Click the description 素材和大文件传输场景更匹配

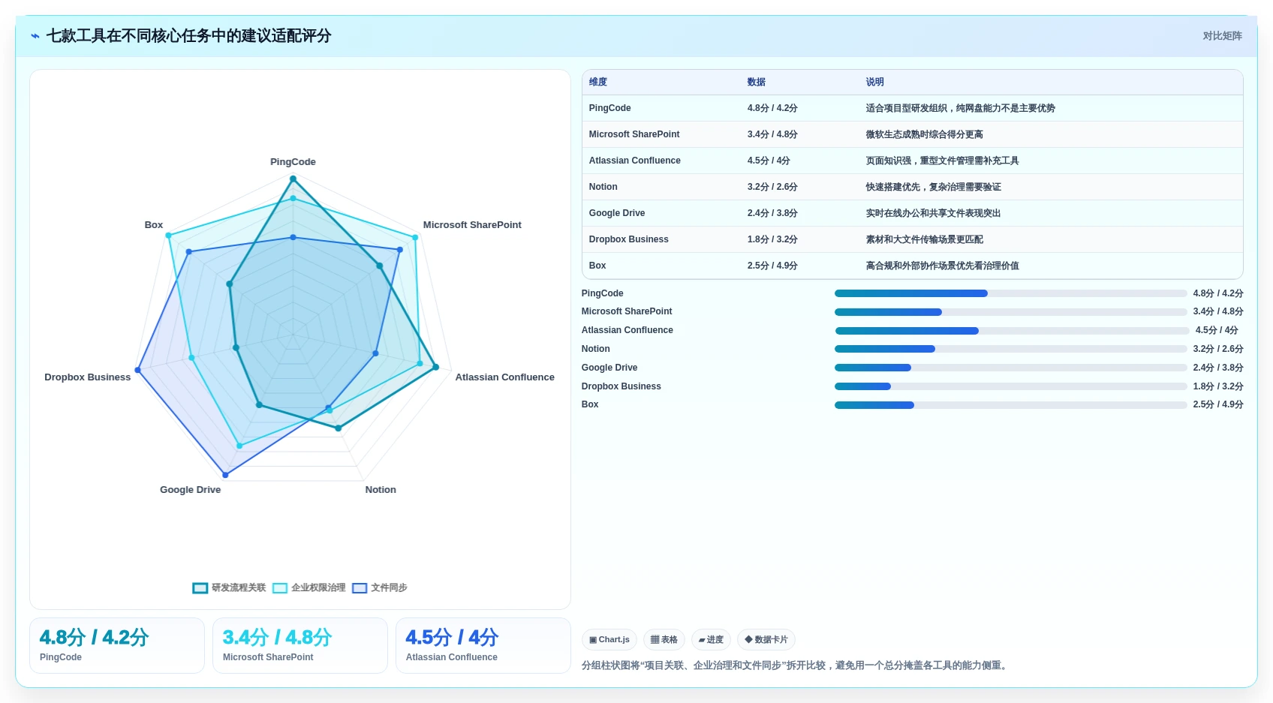[925, 239]
